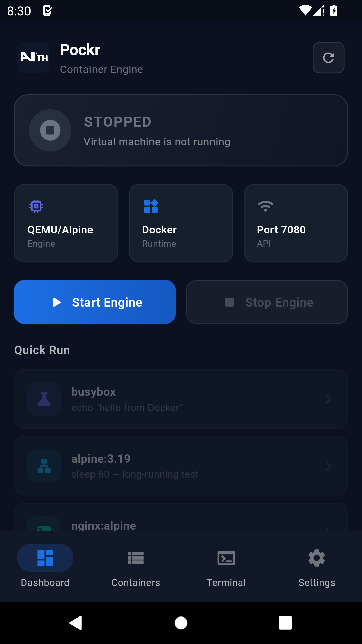Tap the Port 7080 wifi icon
The height and width of the screenshot is (644, 362).
(265, 205)
